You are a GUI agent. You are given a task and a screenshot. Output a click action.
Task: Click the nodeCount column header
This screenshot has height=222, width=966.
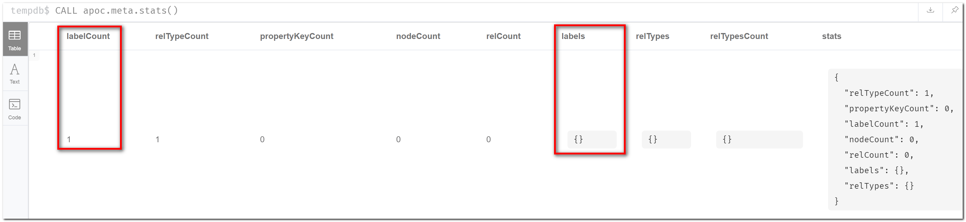click(418, 36)
